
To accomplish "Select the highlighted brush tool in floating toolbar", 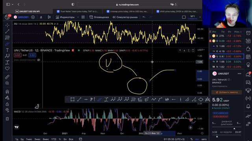I will (99, 99).
